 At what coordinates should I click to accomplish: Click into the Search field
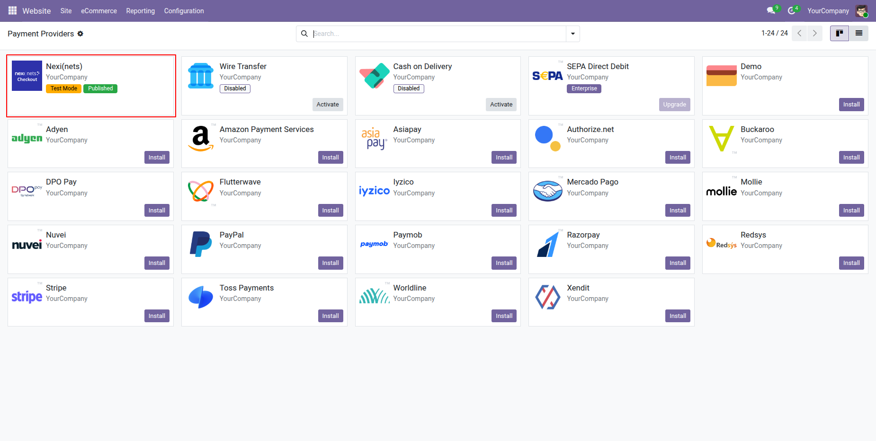point(438,34)
